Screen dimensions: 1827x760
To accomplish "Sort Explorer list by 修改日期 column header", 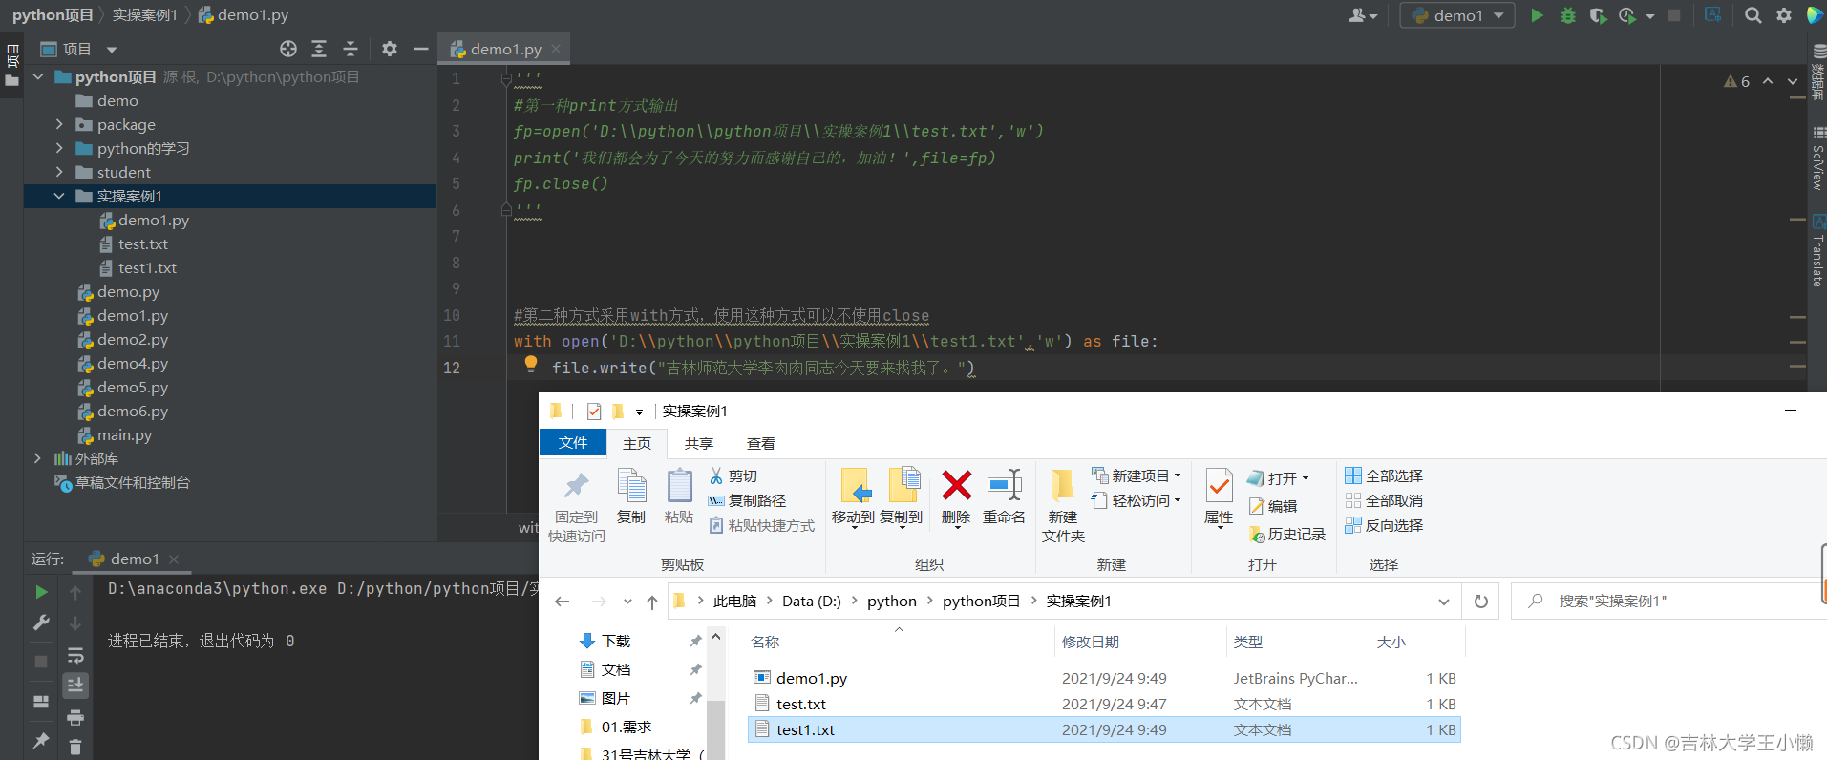I will point(1091,642).
